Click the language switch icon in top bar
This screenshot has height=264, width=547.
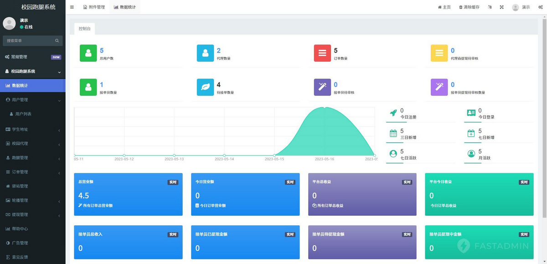490,7
